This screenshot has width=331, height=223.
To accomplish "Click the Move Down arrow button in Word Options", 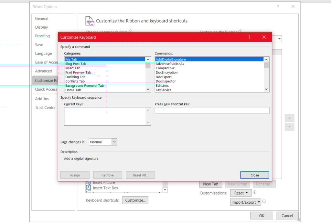I will tap(289, 127).
